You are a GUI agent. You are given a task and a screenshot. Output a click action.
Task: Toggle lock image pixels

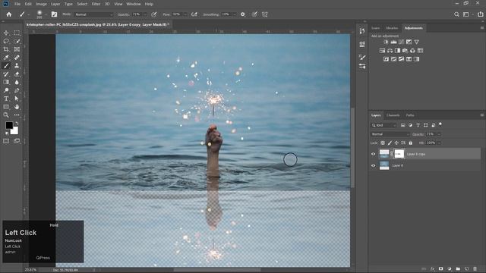point(390,143)
